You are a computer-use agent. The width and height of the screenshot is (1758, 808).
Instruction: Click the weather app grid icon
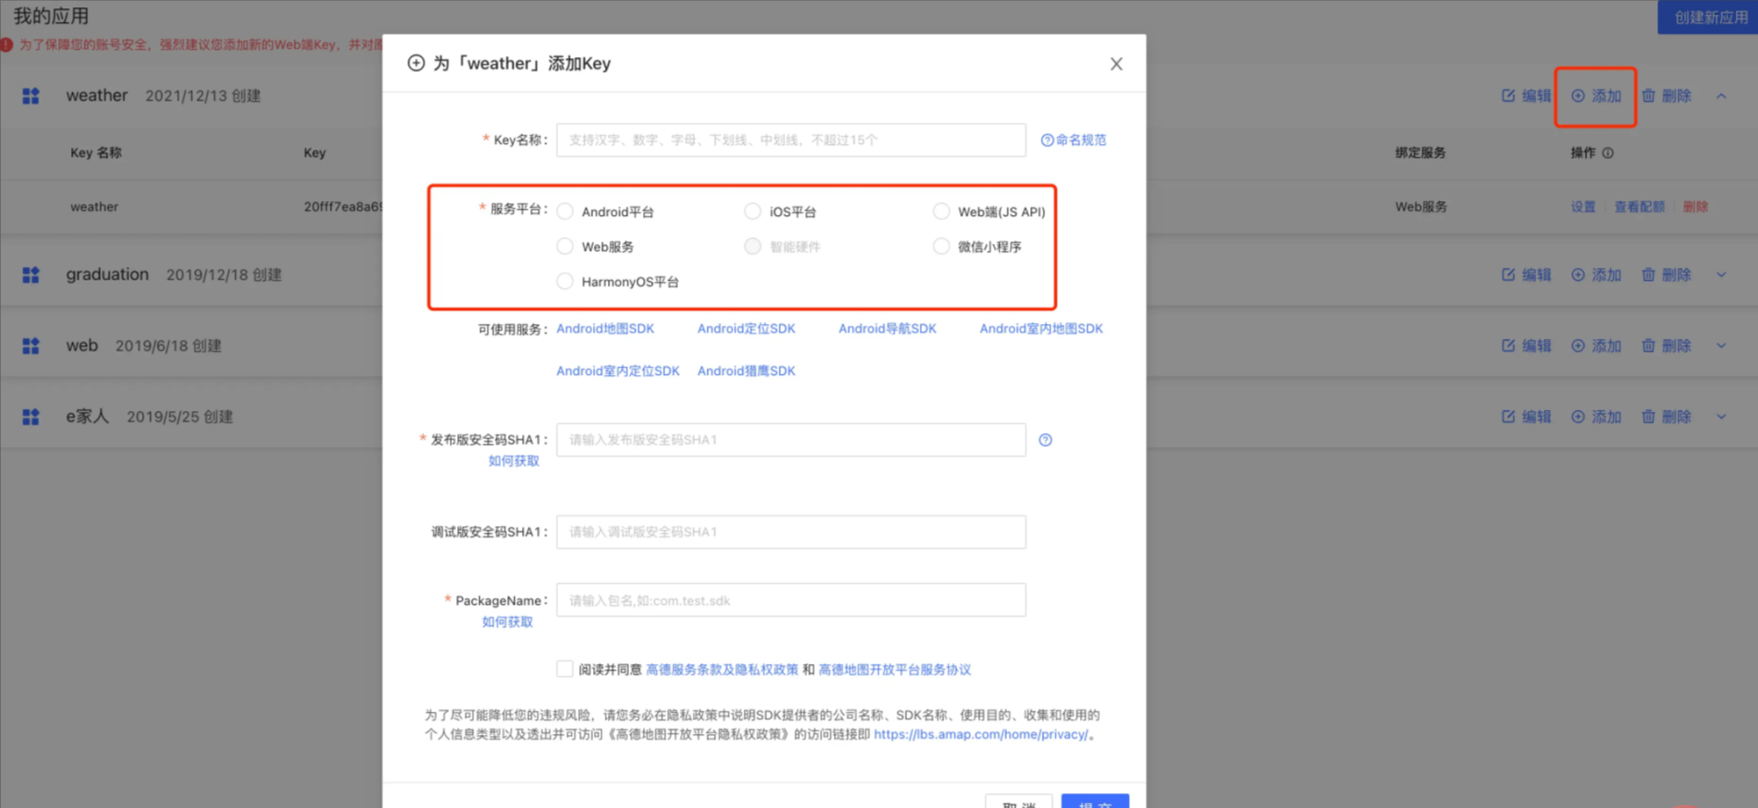pos(30,96)
